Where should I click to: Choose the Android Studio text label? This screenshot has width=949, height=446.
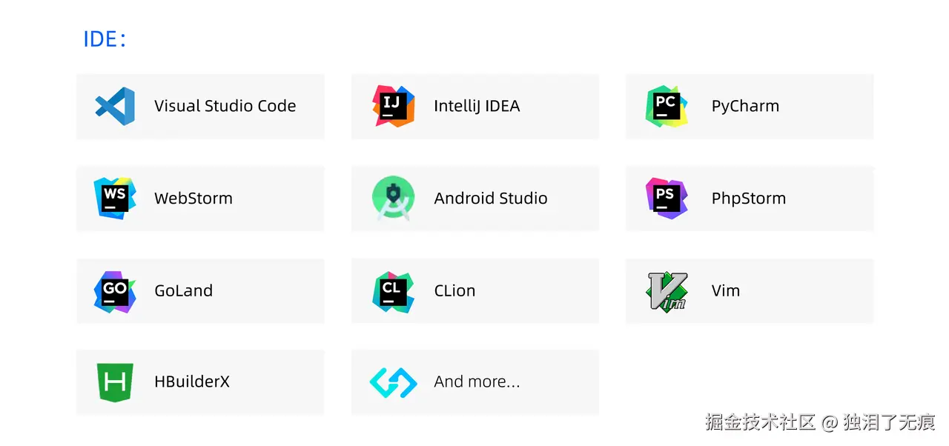[x=490, y=199]
